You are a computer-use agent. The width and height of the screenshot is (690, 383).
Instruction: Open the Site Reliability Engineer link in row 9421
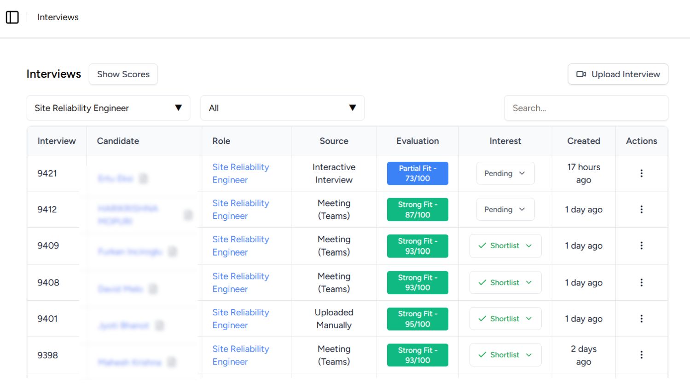point(240,173)
